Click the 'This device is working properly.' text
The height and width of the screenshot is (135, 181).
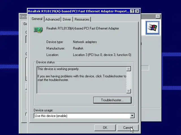coord(58,69)
